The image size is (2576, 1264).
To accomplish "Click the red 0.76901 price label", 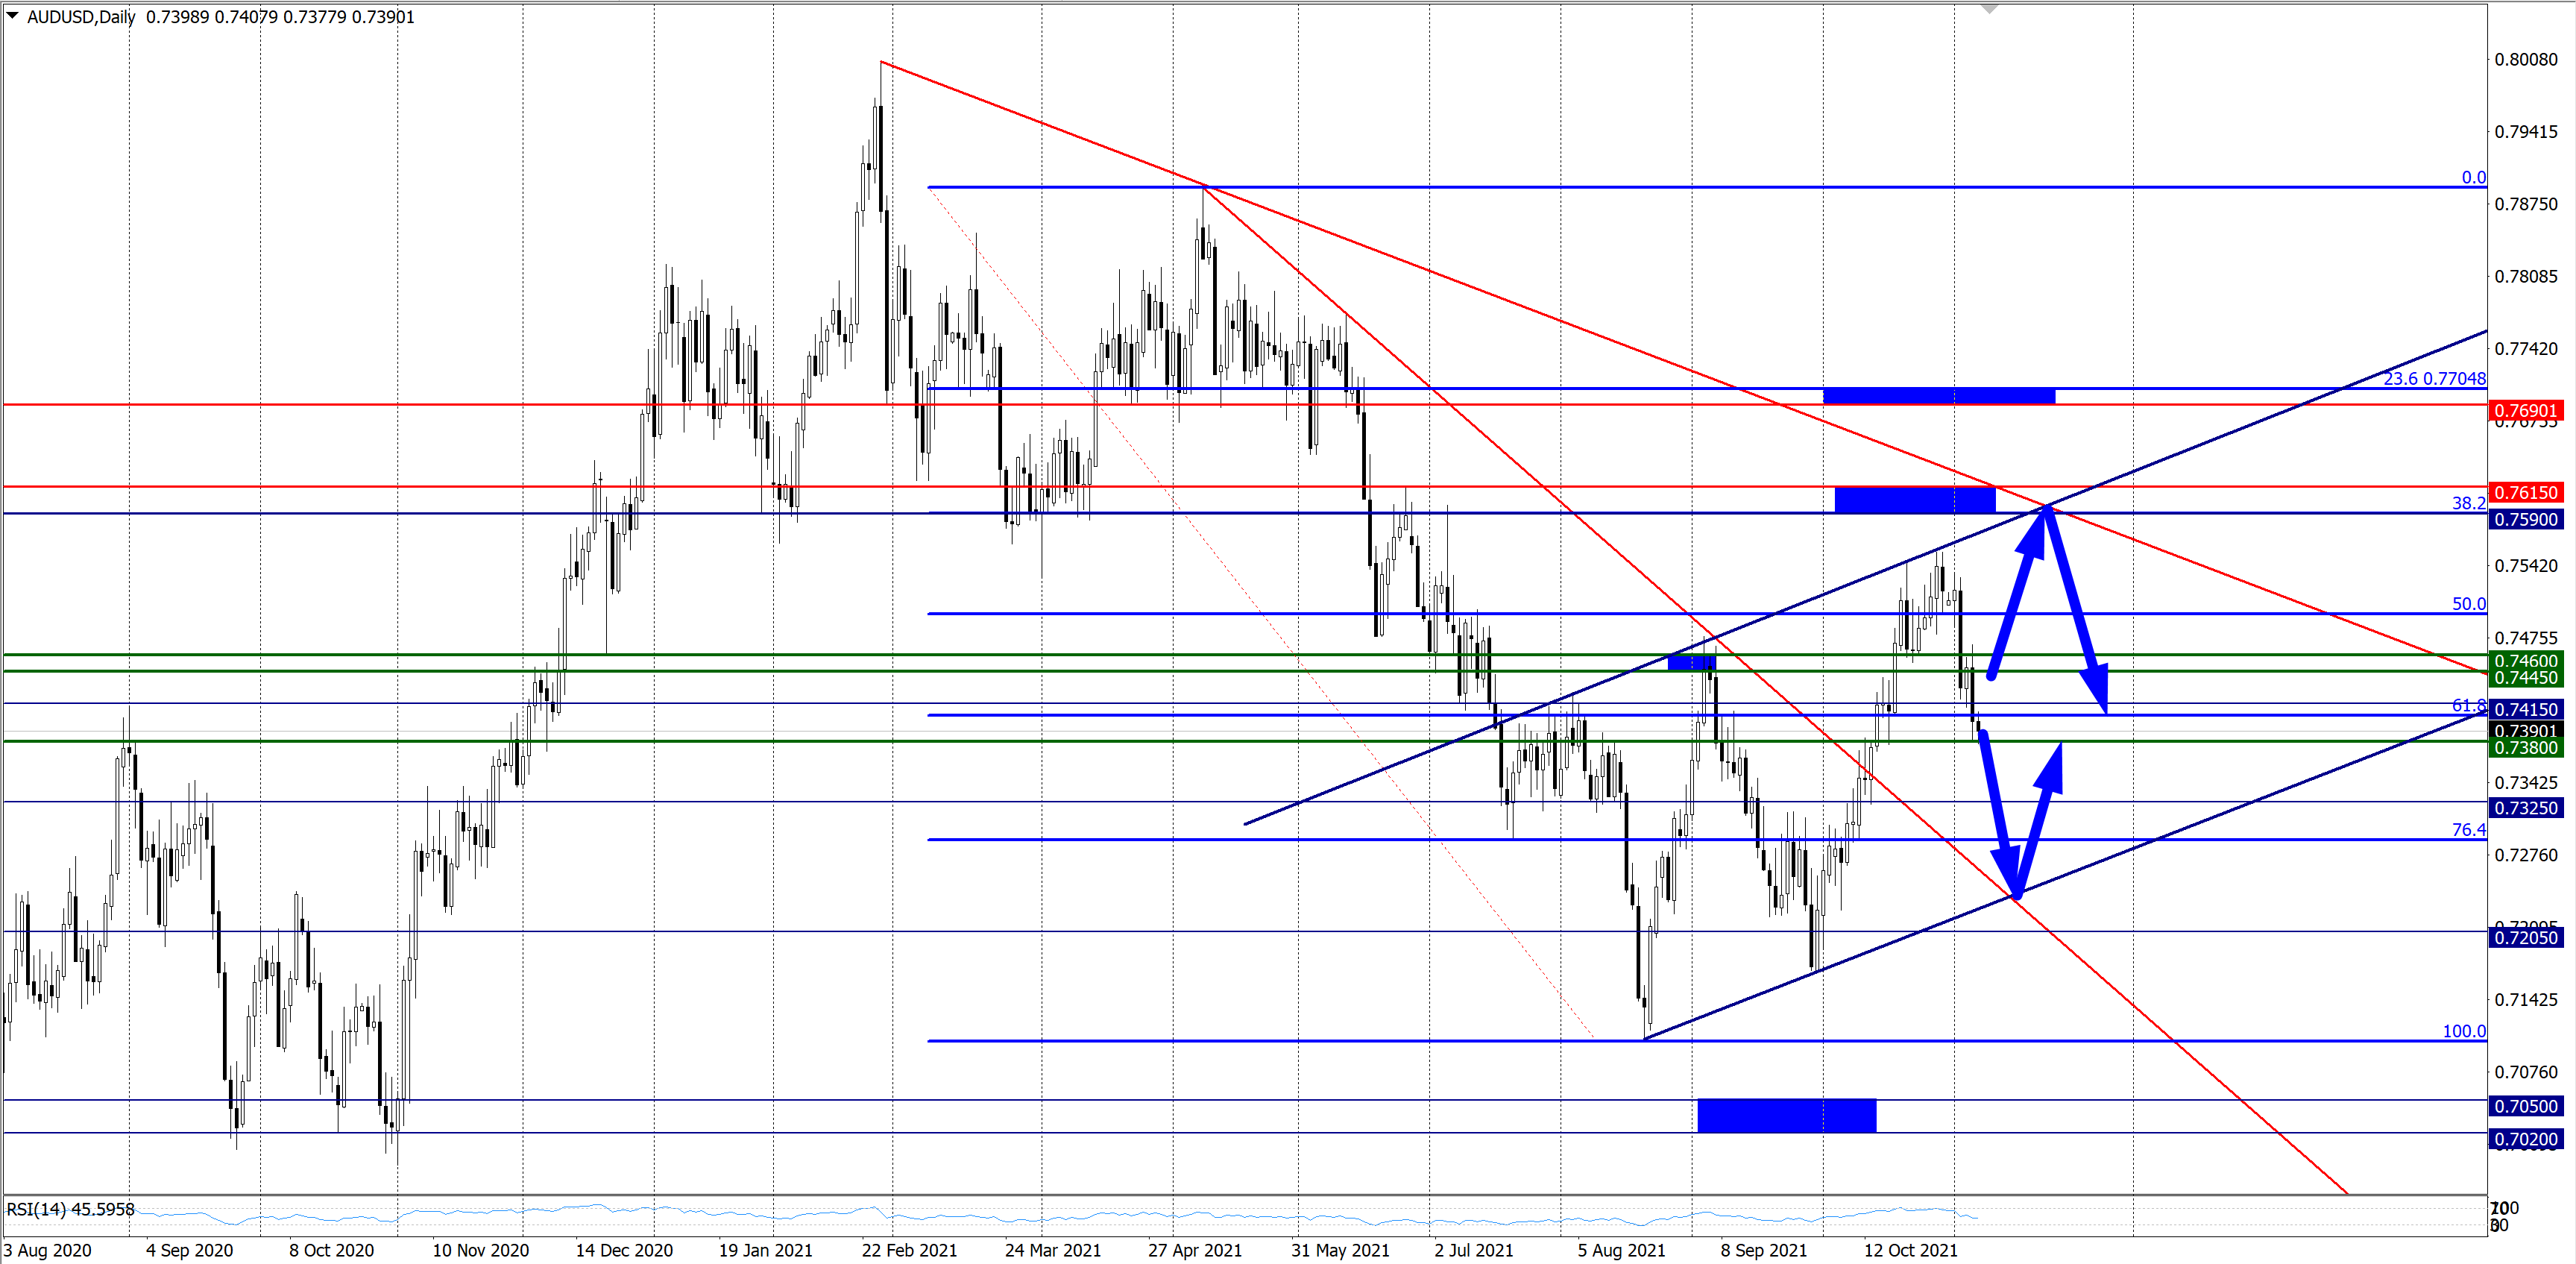I will click(2525, 410).
